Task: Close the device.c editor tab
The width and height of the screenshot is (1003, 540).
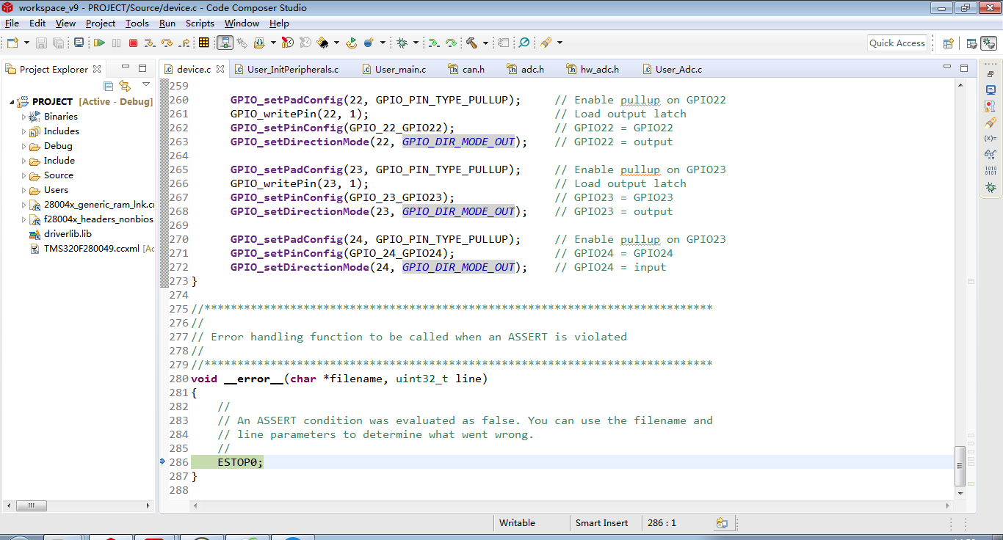Action: pyautogui.click(x=220, y=70)
